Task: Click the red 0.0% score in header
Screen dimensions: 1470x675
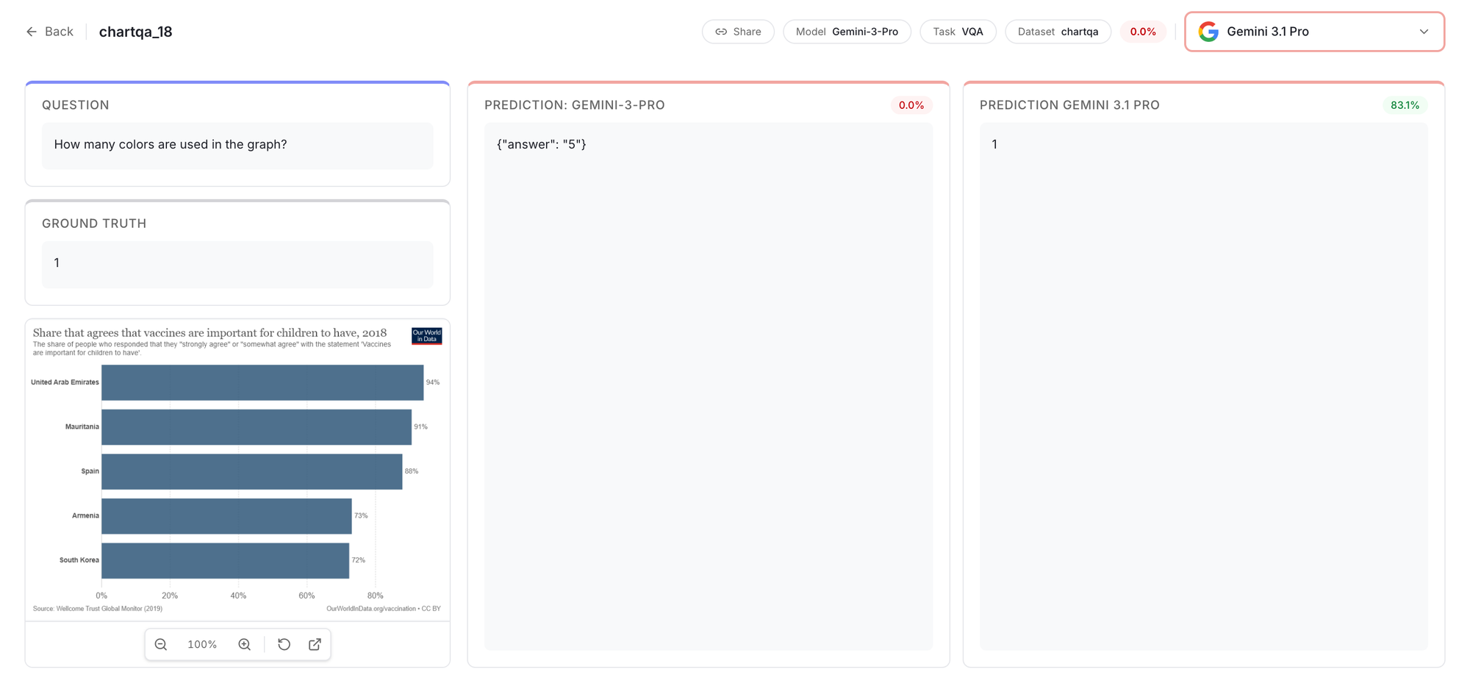Action: [1143, 32]
